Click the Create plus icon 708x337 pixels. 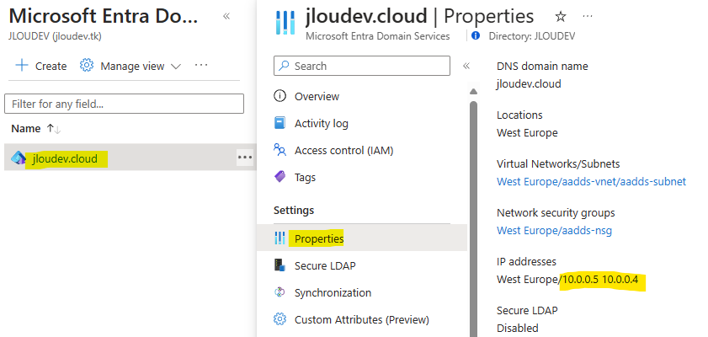coord(21,66)
